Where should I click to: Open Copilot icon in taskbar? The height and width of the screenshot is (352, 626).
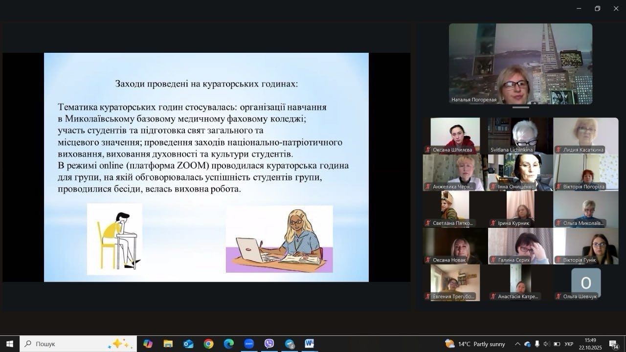click(x=148, y=344)
